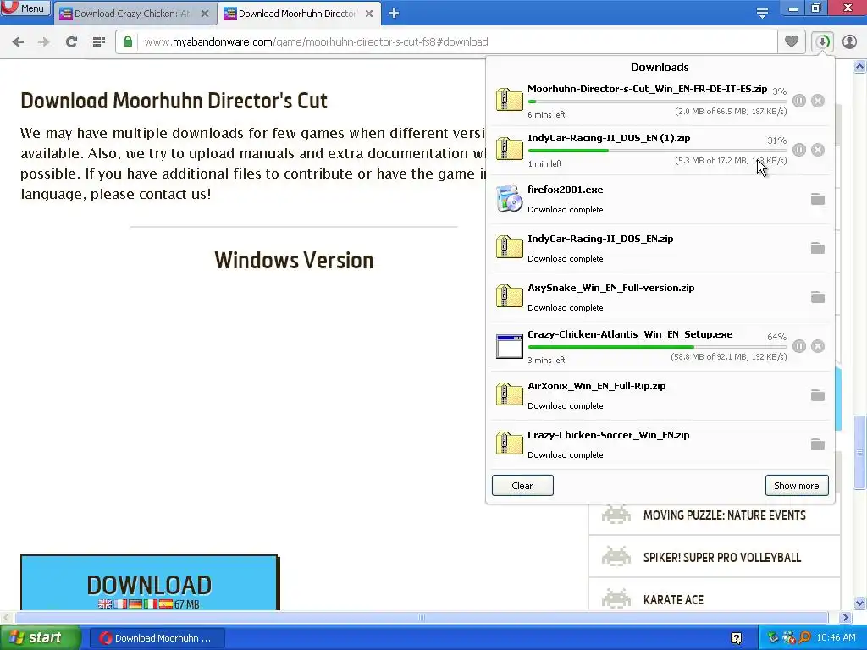Click the horizontal scroll right arrow
Screen dimensions: 867x650
(x=845, y=617)
